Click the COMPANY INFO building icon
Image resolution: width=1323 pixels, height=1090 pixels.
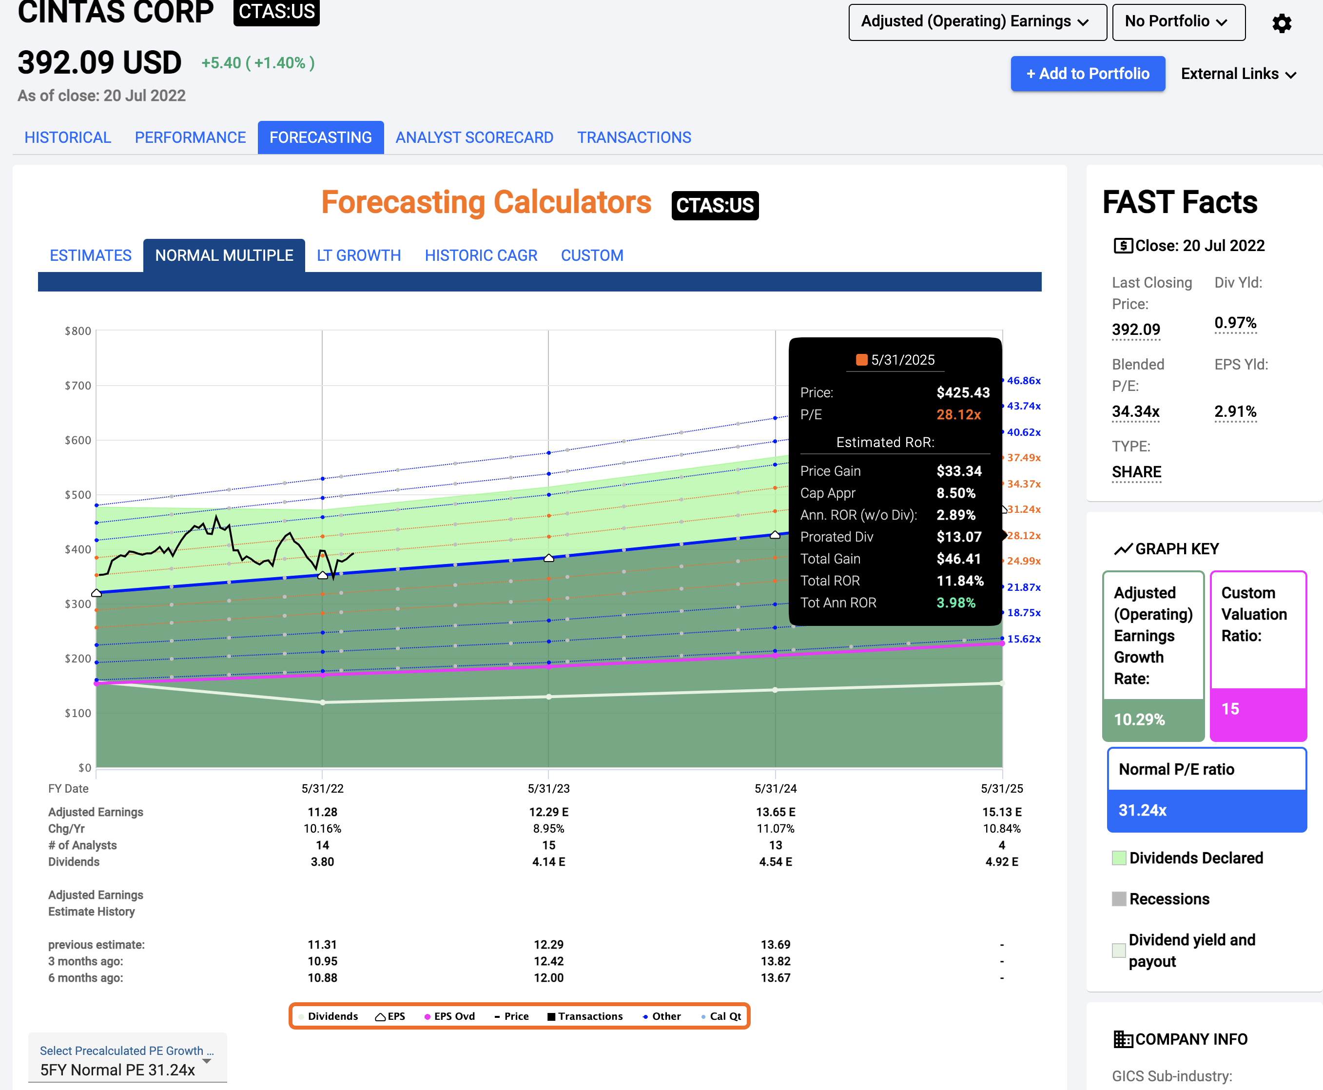(1123, 1039)
